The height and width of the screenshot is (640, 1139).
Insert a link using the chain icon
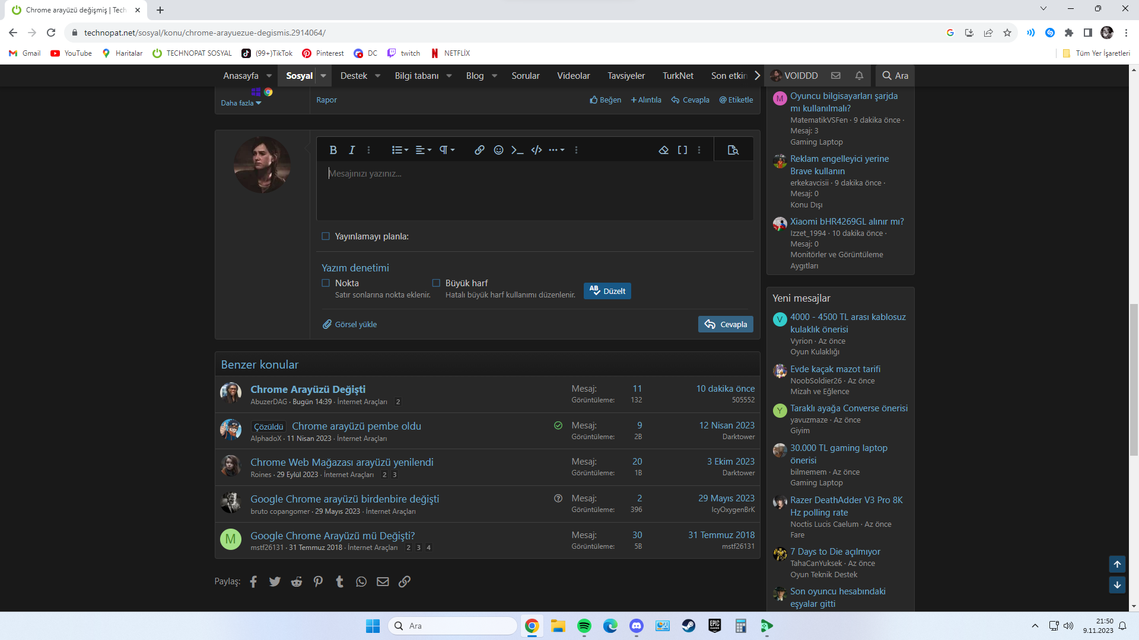point(479,150)
